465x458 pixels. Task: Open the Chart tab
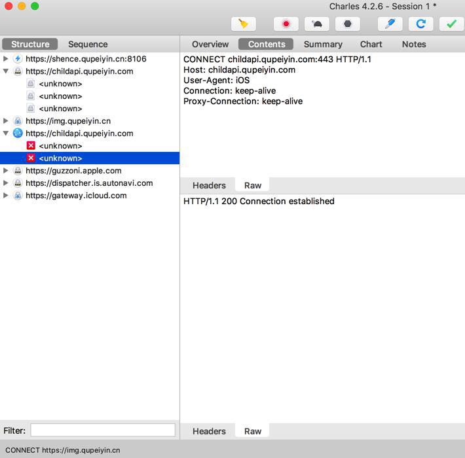[371, 44]
